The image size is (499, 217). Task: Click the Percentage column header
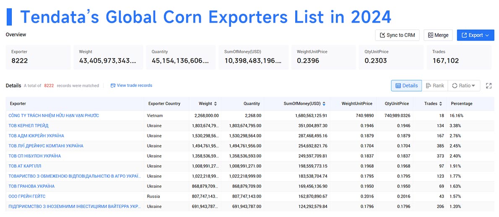pyautogui.click(x=461, y=104)
